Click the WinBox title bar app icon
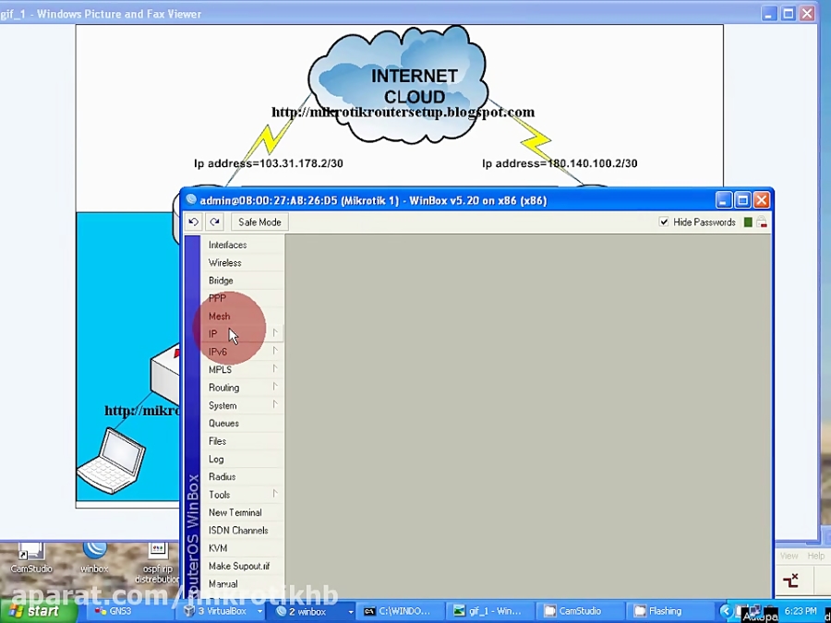 coord(191,200)
